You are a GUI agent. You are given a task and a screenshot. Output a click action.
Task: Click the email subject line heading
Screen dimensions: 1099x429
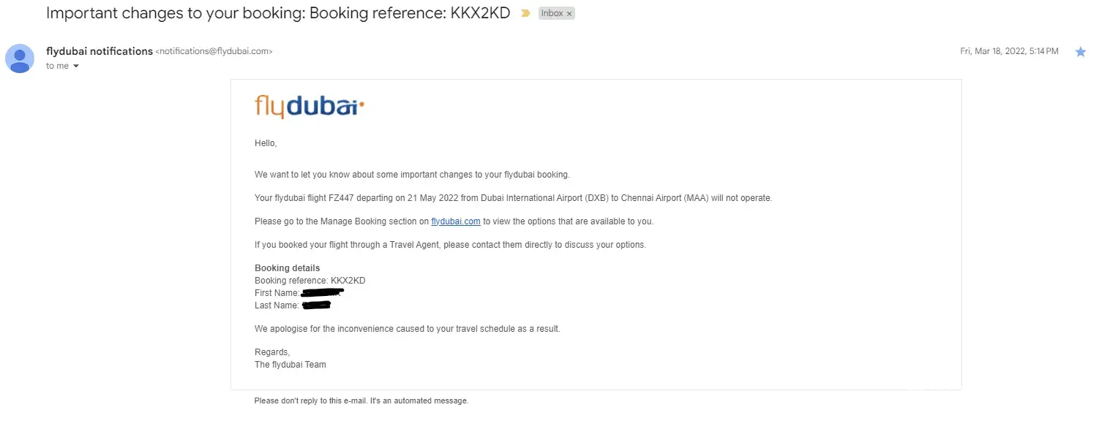coord(278,13)
